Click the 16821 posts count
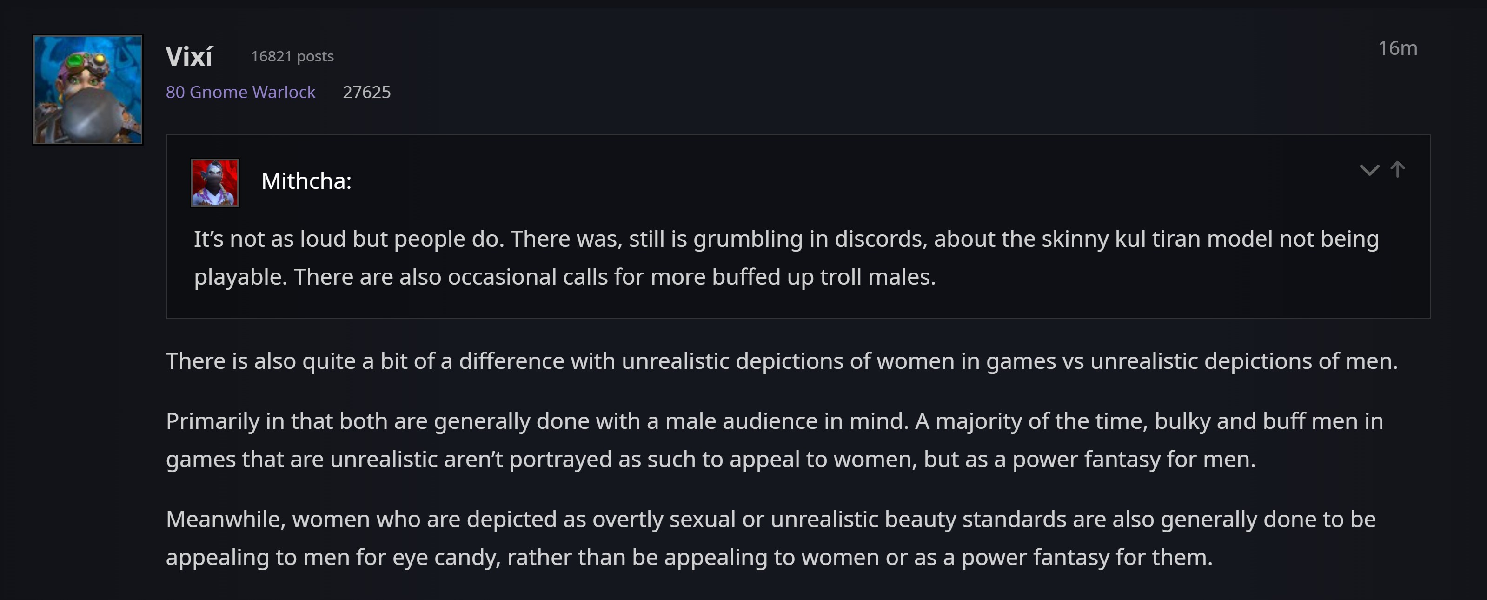Viewport: 1487px width, 600px height. pyautogui.click(x=292, y=57)
